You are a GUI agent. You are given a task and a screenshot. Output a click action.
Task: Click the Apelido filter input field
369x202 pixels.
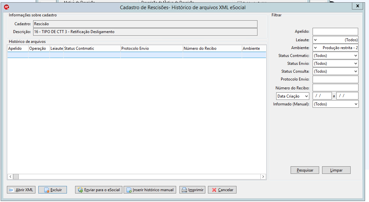pyautogui.click(x=335, y=31)
